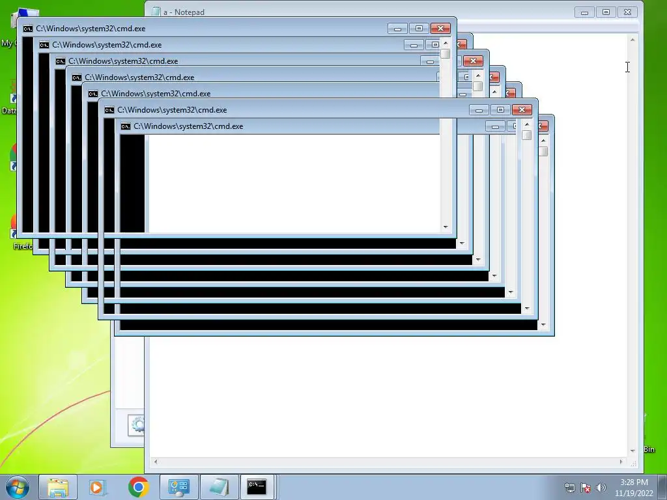
Task: Maximize the first cascaded cmd.exe window
Action: (x=419, y=29)
